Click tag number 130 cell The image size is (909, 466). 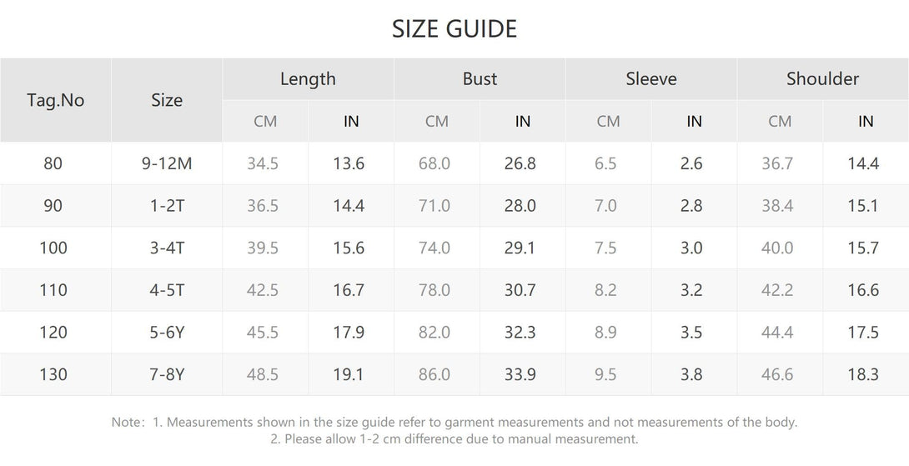53,374
